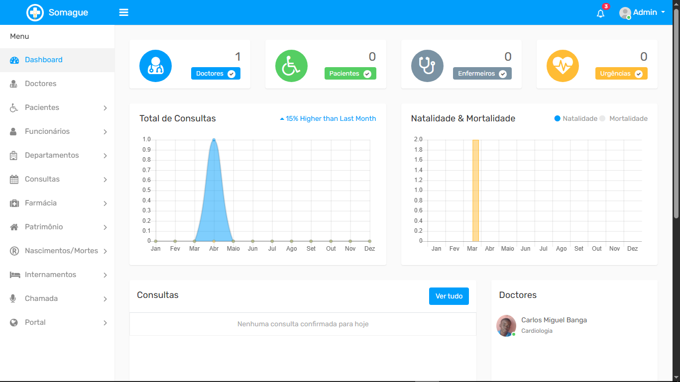Screen dimensions: 680x382
Task: Toggle Mortalidade series in chart legend
Action: point(624,118)
